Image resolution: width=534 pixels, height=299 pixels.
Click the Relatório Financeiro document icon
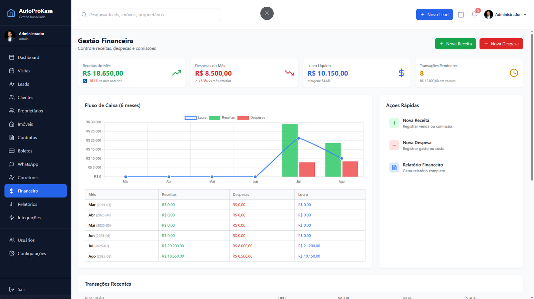[x=394, y=168]
